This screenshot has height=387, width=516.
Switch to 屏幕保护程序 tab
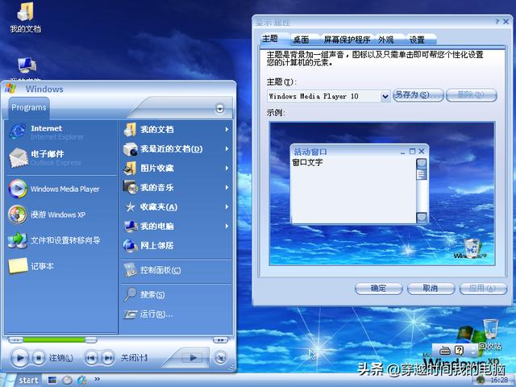(347, 40)
